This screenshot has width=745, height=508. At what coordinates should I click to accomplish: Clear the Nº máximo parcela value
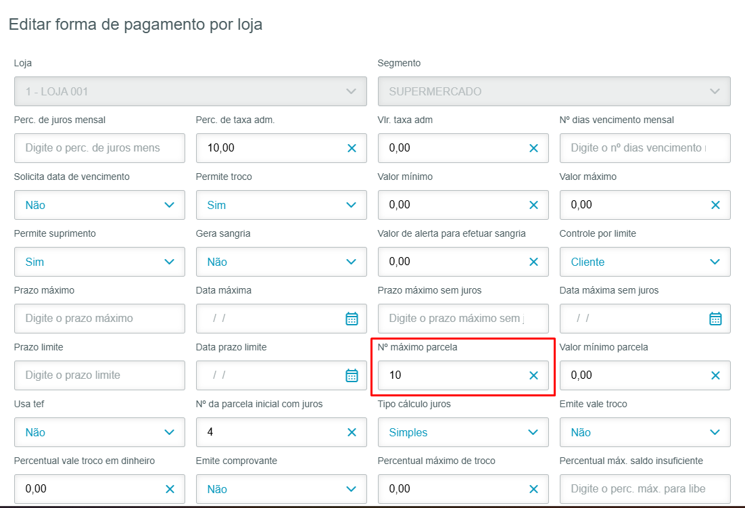pyautogui.click(x=533, y=375)
